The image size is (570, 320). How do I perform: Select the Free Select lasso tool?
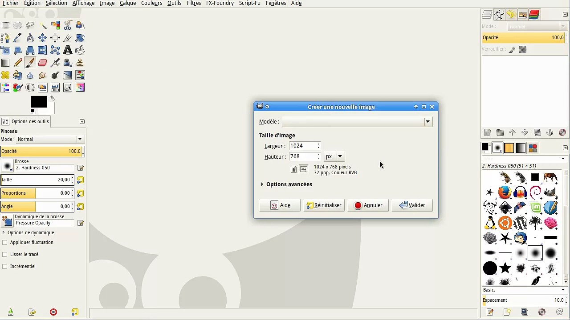click(30, 25)
